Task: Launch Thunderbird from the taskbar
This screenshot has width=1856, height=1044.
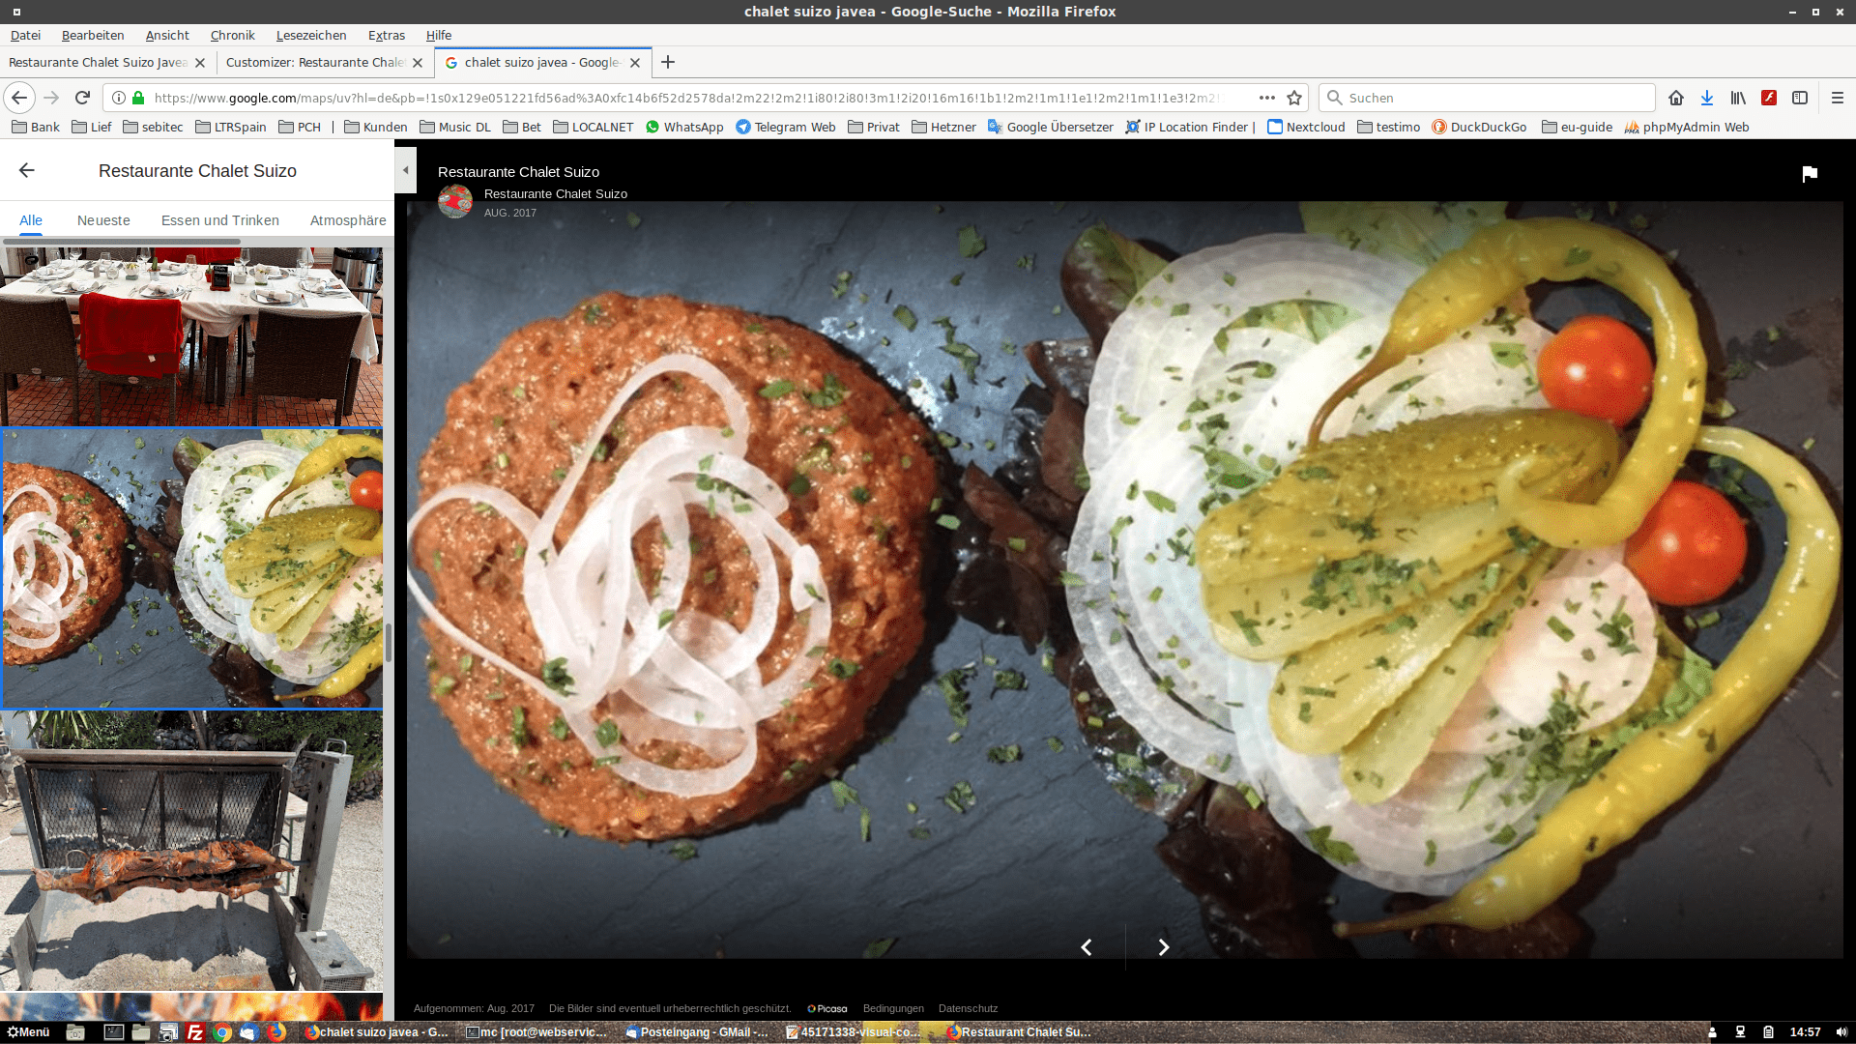Action: (248, 1032)
